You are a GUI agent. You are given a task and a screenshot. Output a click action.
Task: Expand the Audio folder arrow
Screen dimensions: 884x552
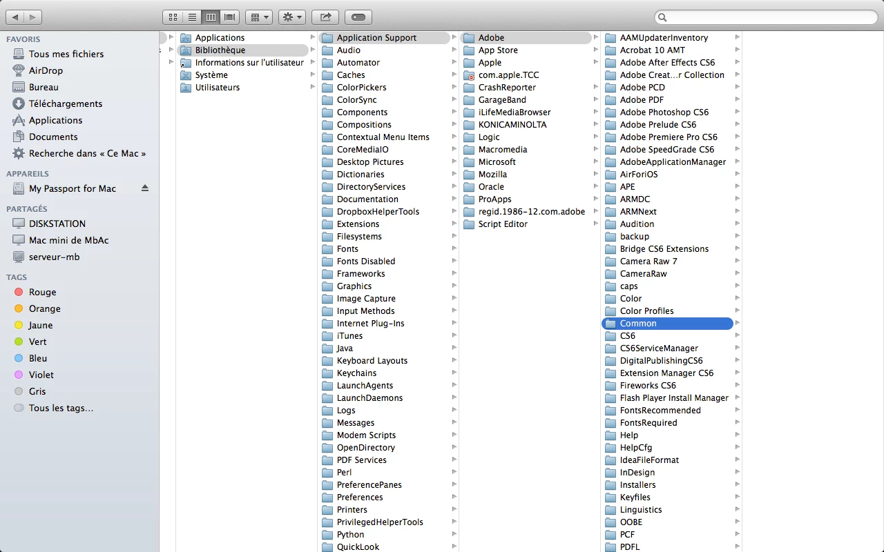pos(454,50)
